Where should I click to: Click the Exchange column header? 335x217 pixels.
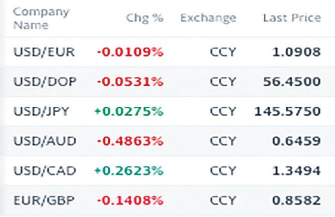coord(208,18)
